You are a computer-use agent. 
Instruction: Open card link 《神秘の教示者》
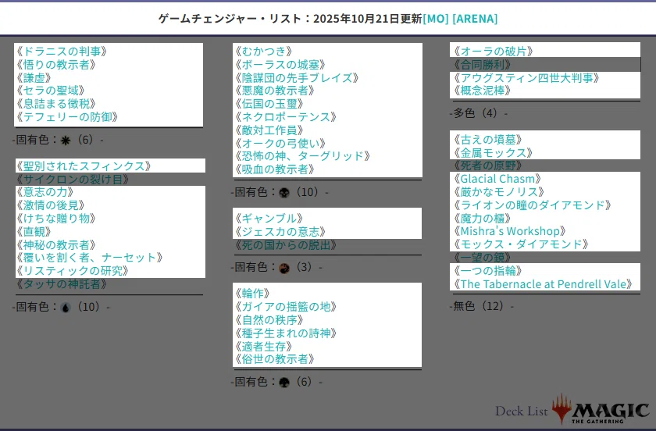click(x=56, y=245)
